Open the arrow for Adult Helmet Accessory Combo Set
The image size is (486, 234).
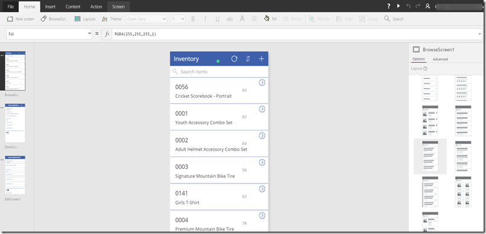click(262, 136)
